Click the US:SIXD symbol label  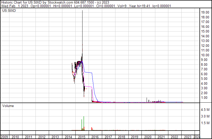(x=9, y=11)
